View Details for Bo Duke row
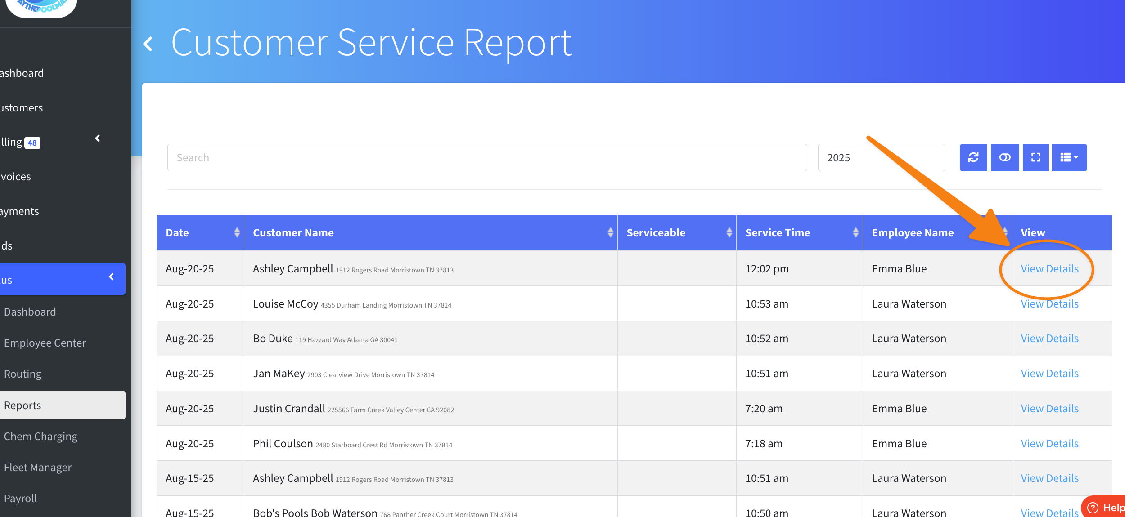The width and height of the screenshot is (1125, 517). [1049, 339]
